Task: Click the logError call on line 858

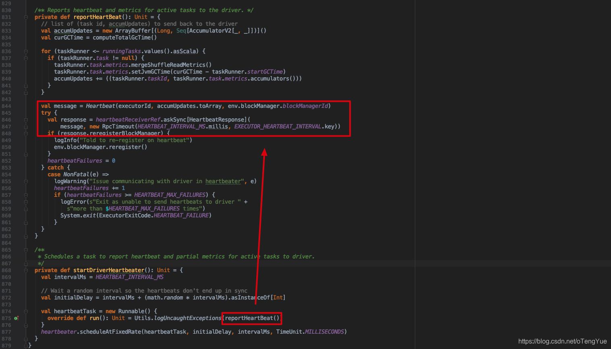Action: click(73, 202)
